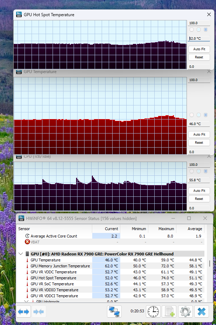Click the first color box in GPU Hot Spot graph

pyautogui.click(x=192, y=30)
